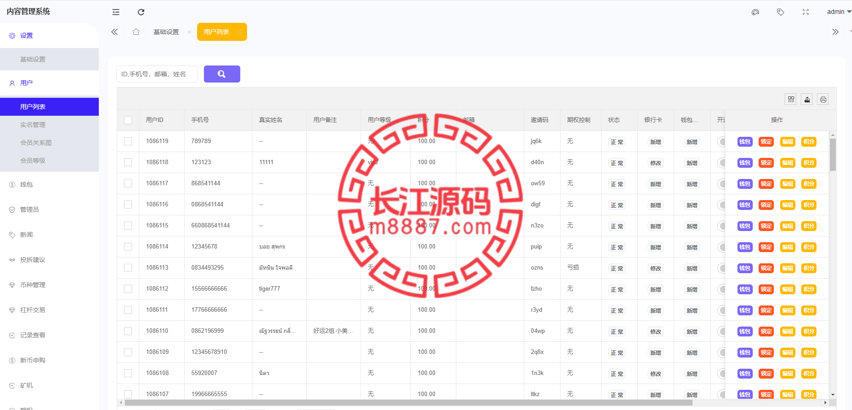Click 正常 status for user 1086115

point(617,226)
